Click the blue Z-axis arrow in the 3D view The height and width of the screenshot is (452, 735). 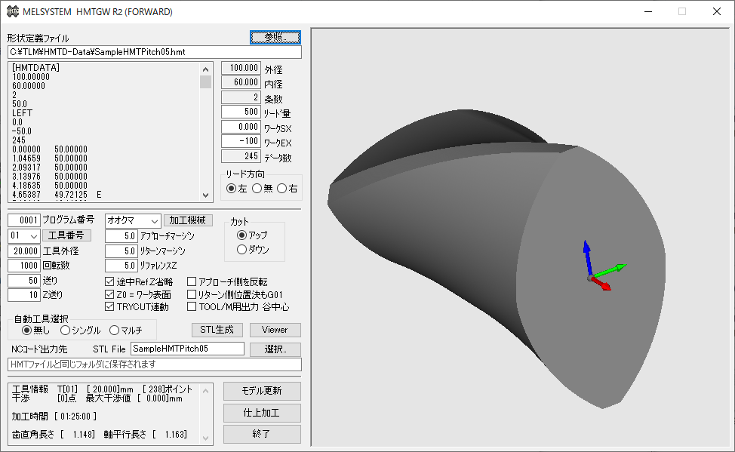coord(588,256)
